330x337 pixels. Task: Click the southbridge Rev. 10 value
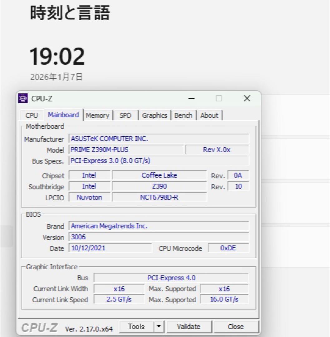point(238,186)
